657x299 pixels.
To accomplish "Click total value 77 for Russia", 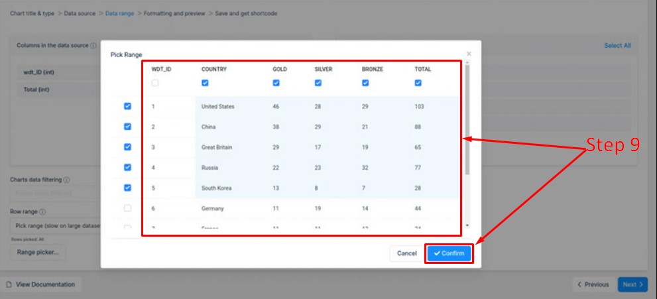I will click(418, 168).
